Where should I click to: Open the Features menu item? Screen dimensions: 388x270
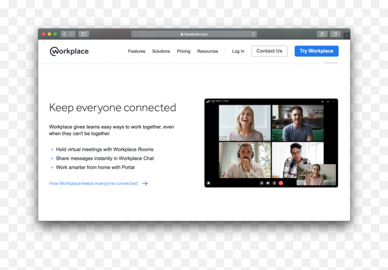(137, 51)
